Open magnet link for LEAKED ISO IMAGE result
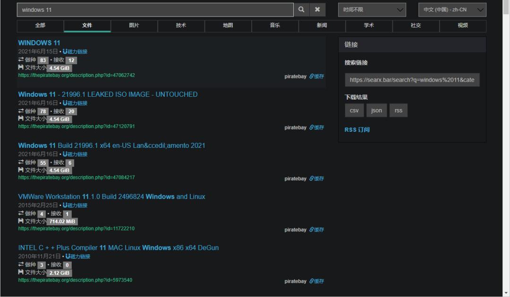This screenshot has height=297, width=510. coord(76,103)
